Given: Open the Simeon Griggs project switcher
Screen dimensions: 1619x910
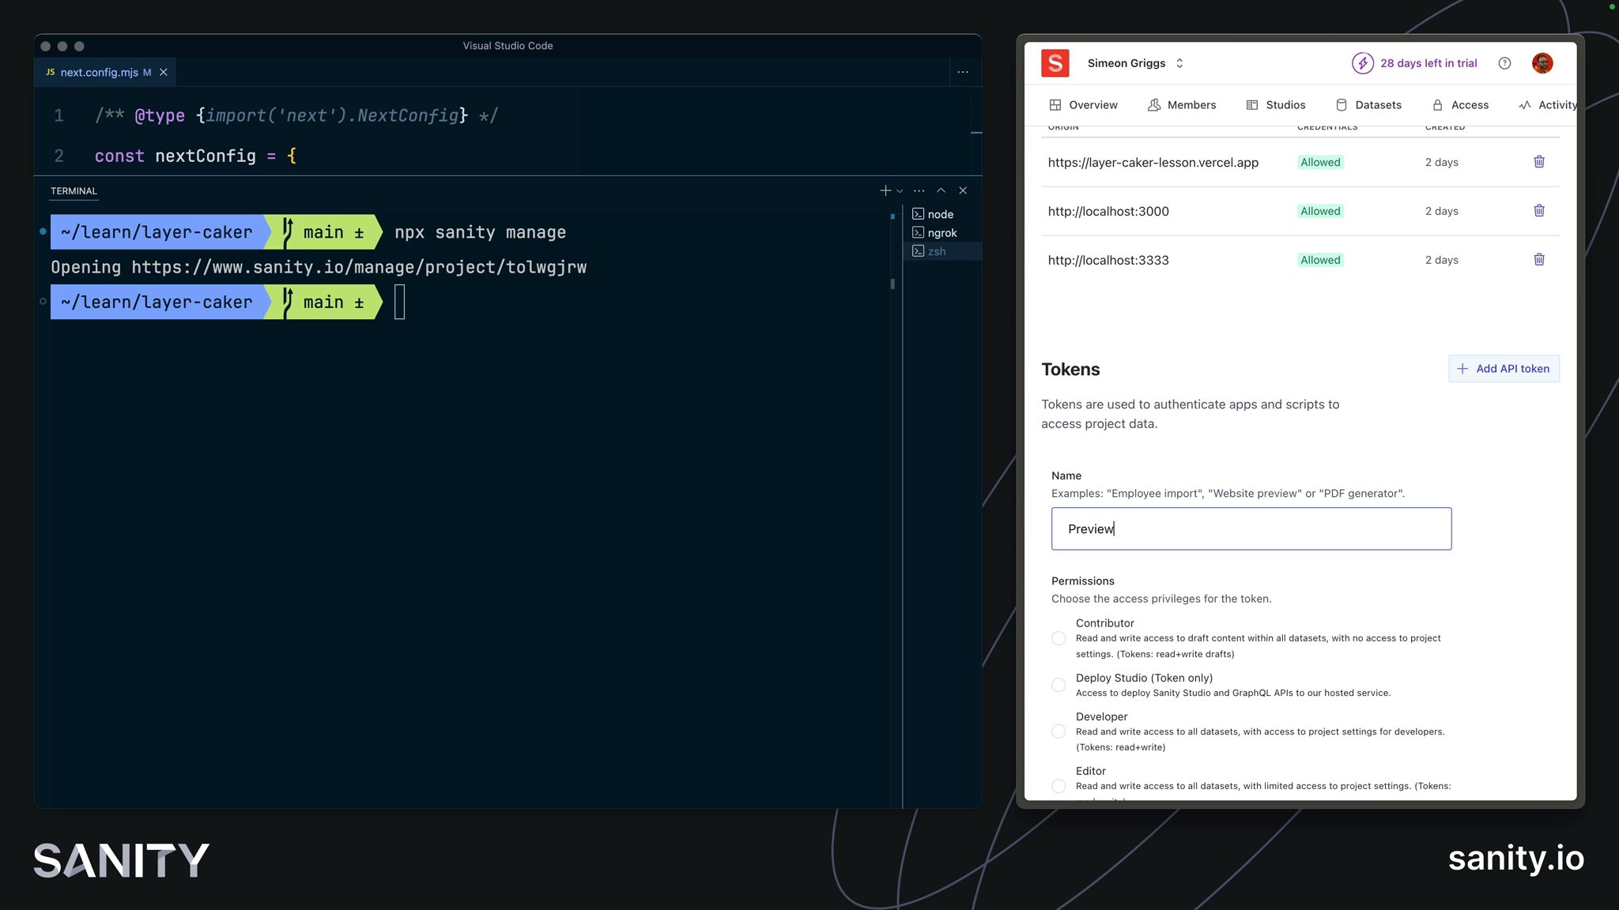Looking at the screenshot, I should pos(1135,63).
